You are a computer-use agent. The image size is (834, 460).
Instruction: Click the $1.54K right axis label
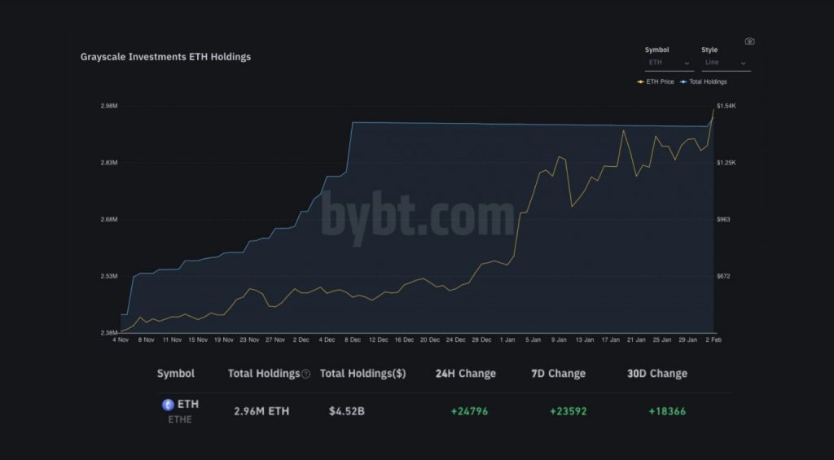tap(726, 106)
